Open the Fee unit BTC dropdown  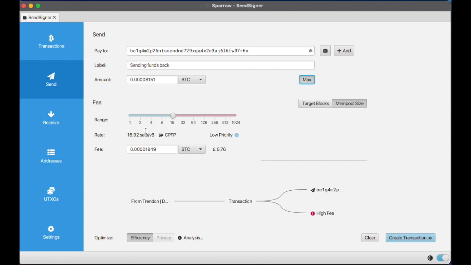[x=192, y=149]
